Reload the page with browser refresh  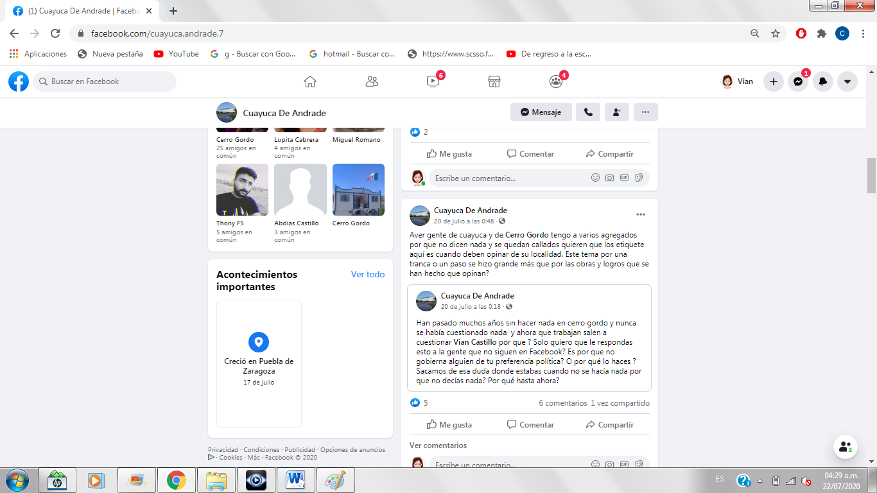click(55, 33)
